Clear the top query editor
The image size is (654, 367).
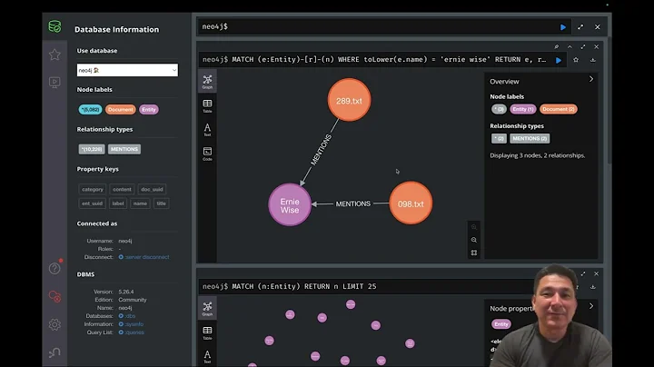(598, 27)
